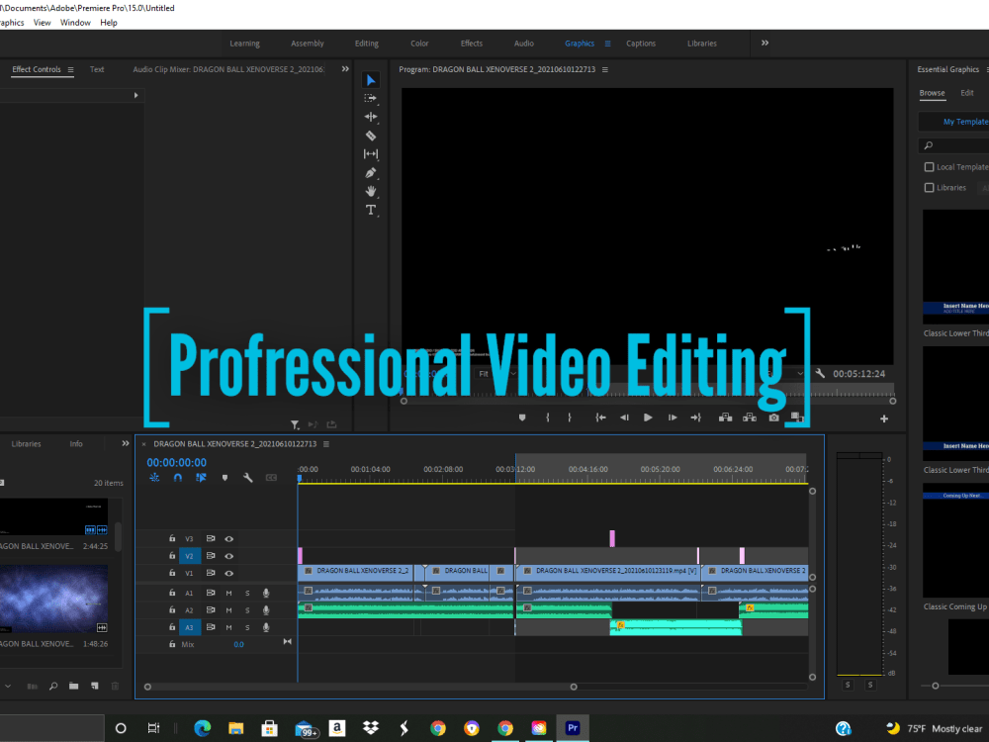989x742 pixels.
Task: Select the Hand tool
Action: 370,191
